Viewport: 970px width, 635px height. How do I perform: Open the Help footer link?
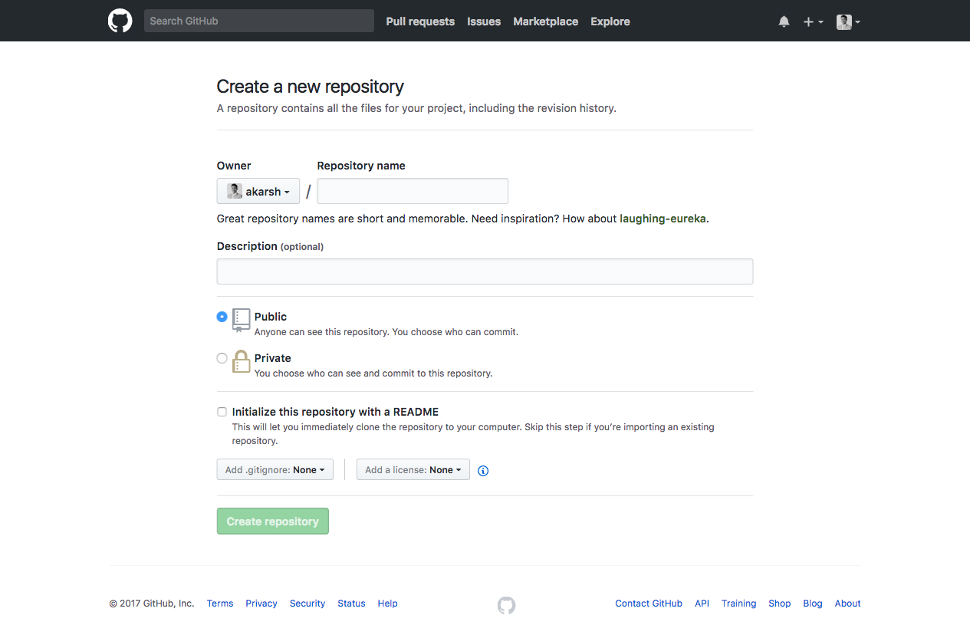tap(388, 604)
